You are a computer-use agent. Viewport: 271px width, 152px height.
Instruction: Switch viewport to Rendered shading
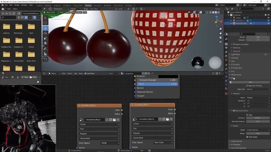[218, 12]
